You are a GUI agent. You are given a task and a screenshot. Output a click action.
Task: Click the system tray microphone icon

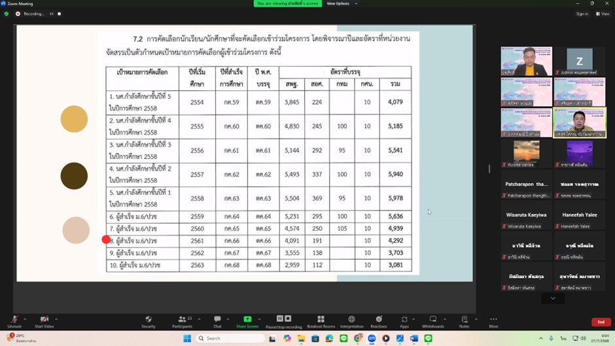pyautogui.click(x=551, y=338)
